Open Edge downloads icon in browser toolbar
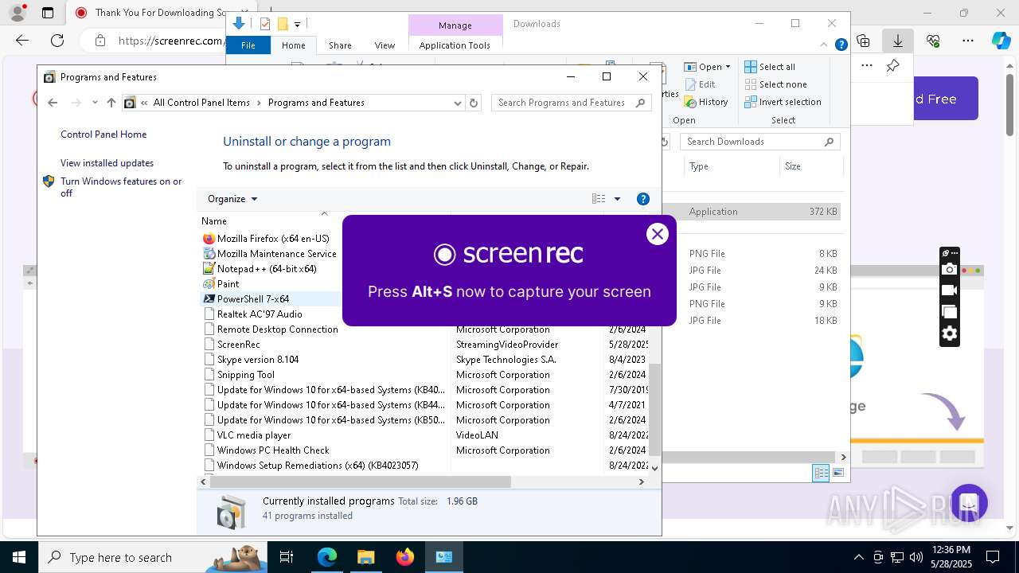Viewport: 1019px width, 573px height. (x=897, y=41)
